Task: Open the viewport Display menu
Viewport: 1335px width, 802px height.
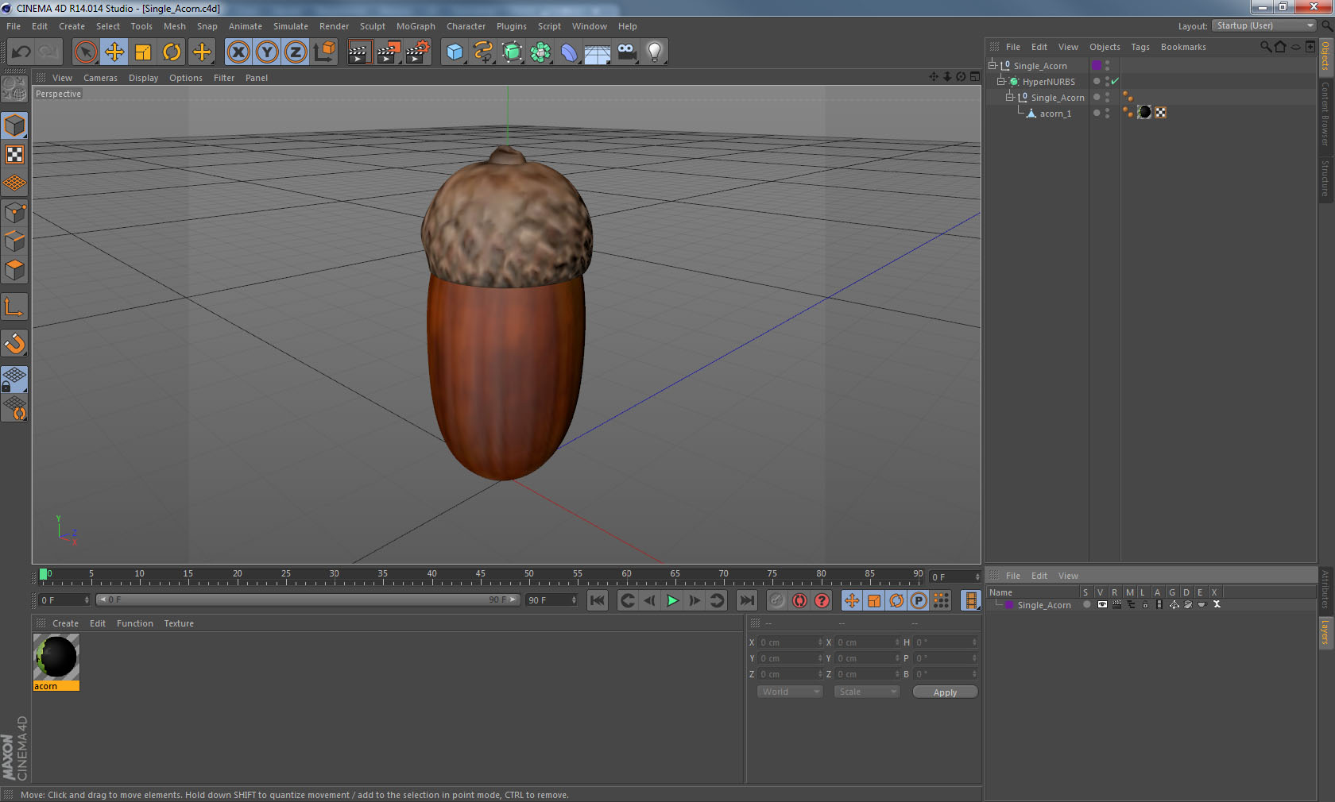Action: point(143,78)
